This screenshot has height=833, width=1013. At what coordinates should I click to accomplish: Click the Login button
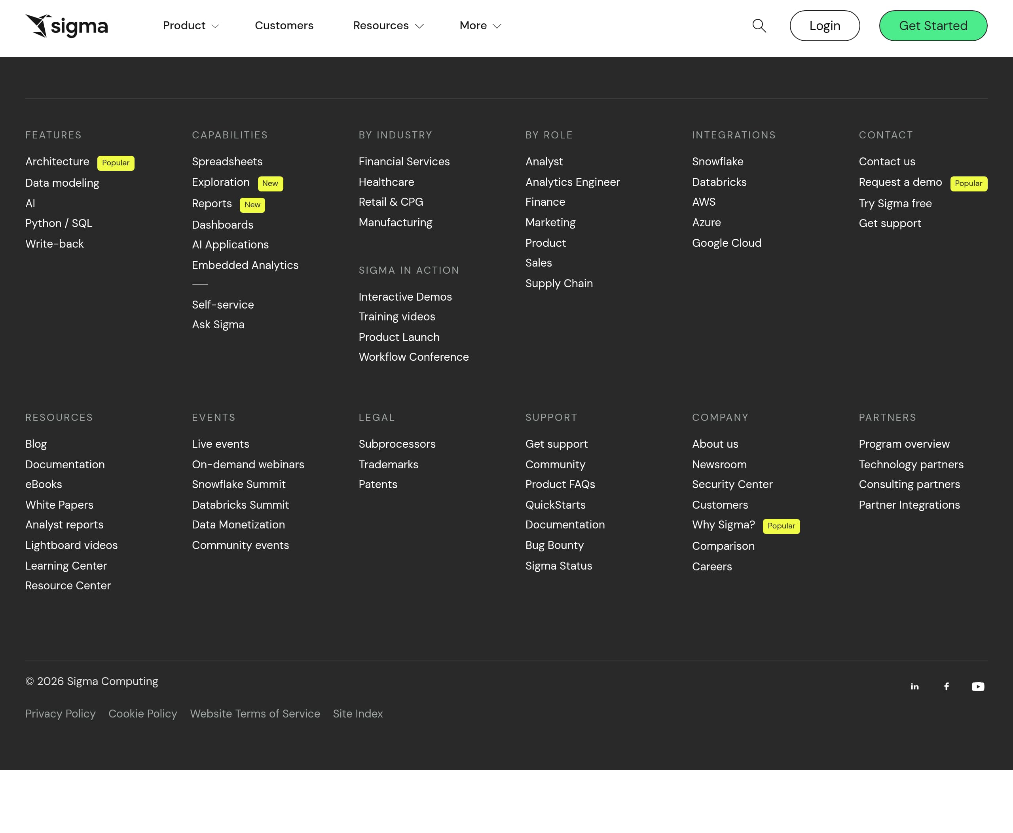[x=825, y=25]
